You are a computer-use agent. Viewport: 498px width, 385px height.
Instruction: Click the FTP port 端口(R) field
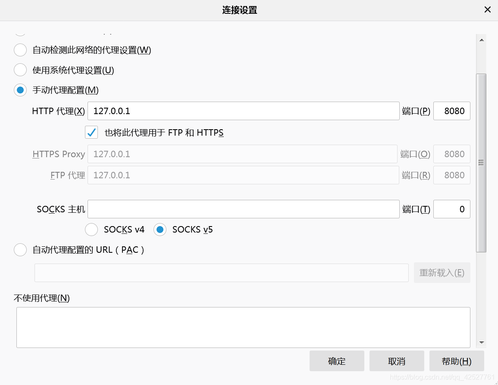pyautogui.click(x=451, y=175)
